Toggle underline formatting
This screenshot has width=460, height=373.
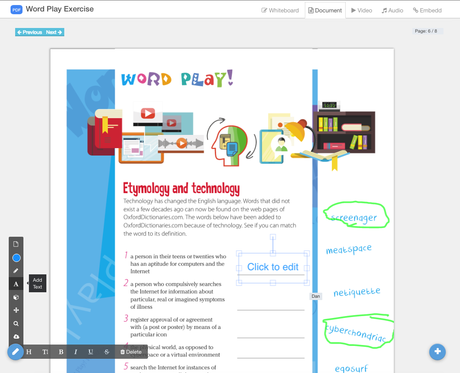[90, 351]
